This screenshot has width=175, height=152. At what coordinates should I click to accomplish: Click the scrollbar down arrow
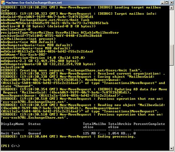171,148
